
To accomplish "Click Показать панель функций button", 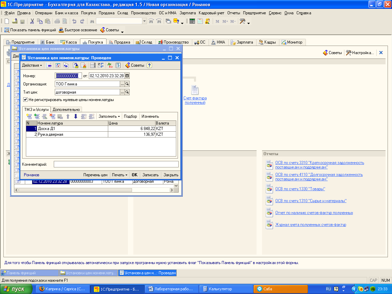I will click(x=30, y=30).
